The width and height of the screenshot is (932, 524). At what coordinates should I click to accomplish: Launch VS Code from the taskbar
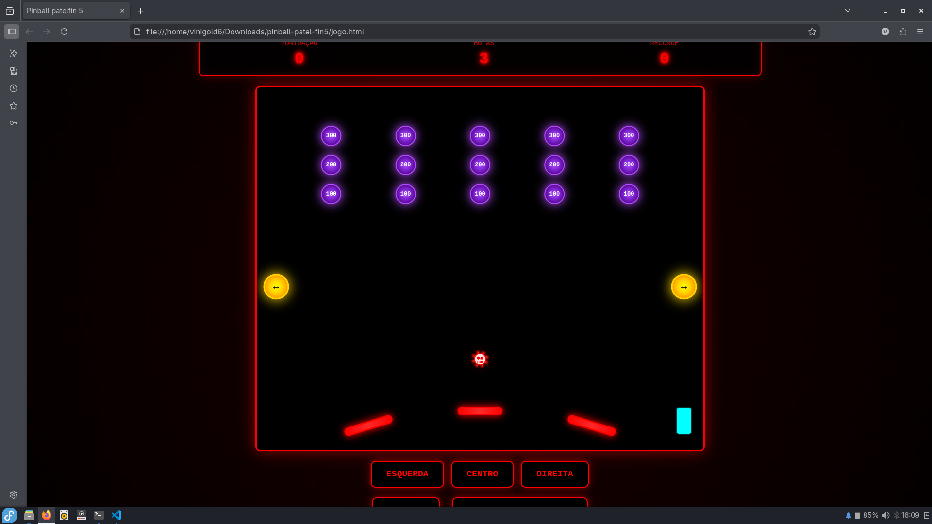coord(116,515)
